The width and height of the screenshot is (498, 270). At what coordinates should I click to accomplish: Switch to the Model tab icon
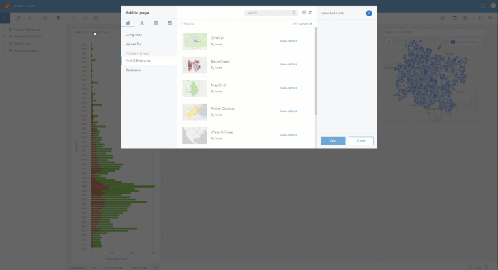pyautogui.click(x=142, y=23)
